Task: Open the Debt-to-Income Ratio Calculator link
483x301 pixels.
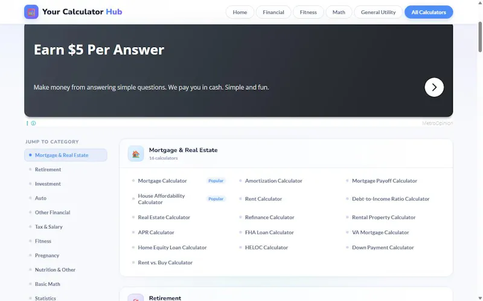Action: [x=391, y=199]
